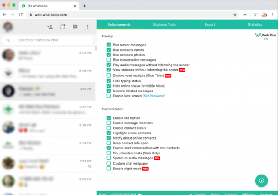The image size is (278, 195).
Task: Check Enable night mode
Action: pos(109,169)
